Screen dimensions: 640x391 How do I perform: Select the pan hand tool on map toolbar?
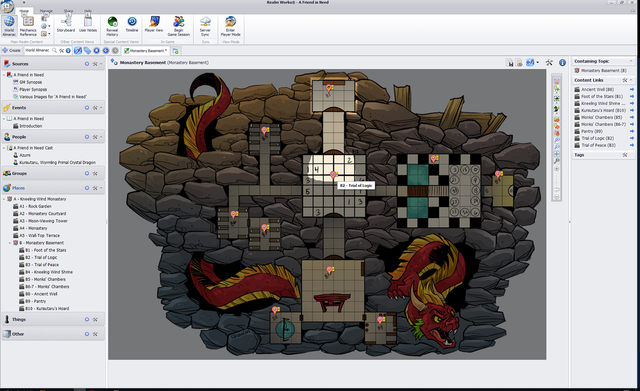click(x=556, y=81)
